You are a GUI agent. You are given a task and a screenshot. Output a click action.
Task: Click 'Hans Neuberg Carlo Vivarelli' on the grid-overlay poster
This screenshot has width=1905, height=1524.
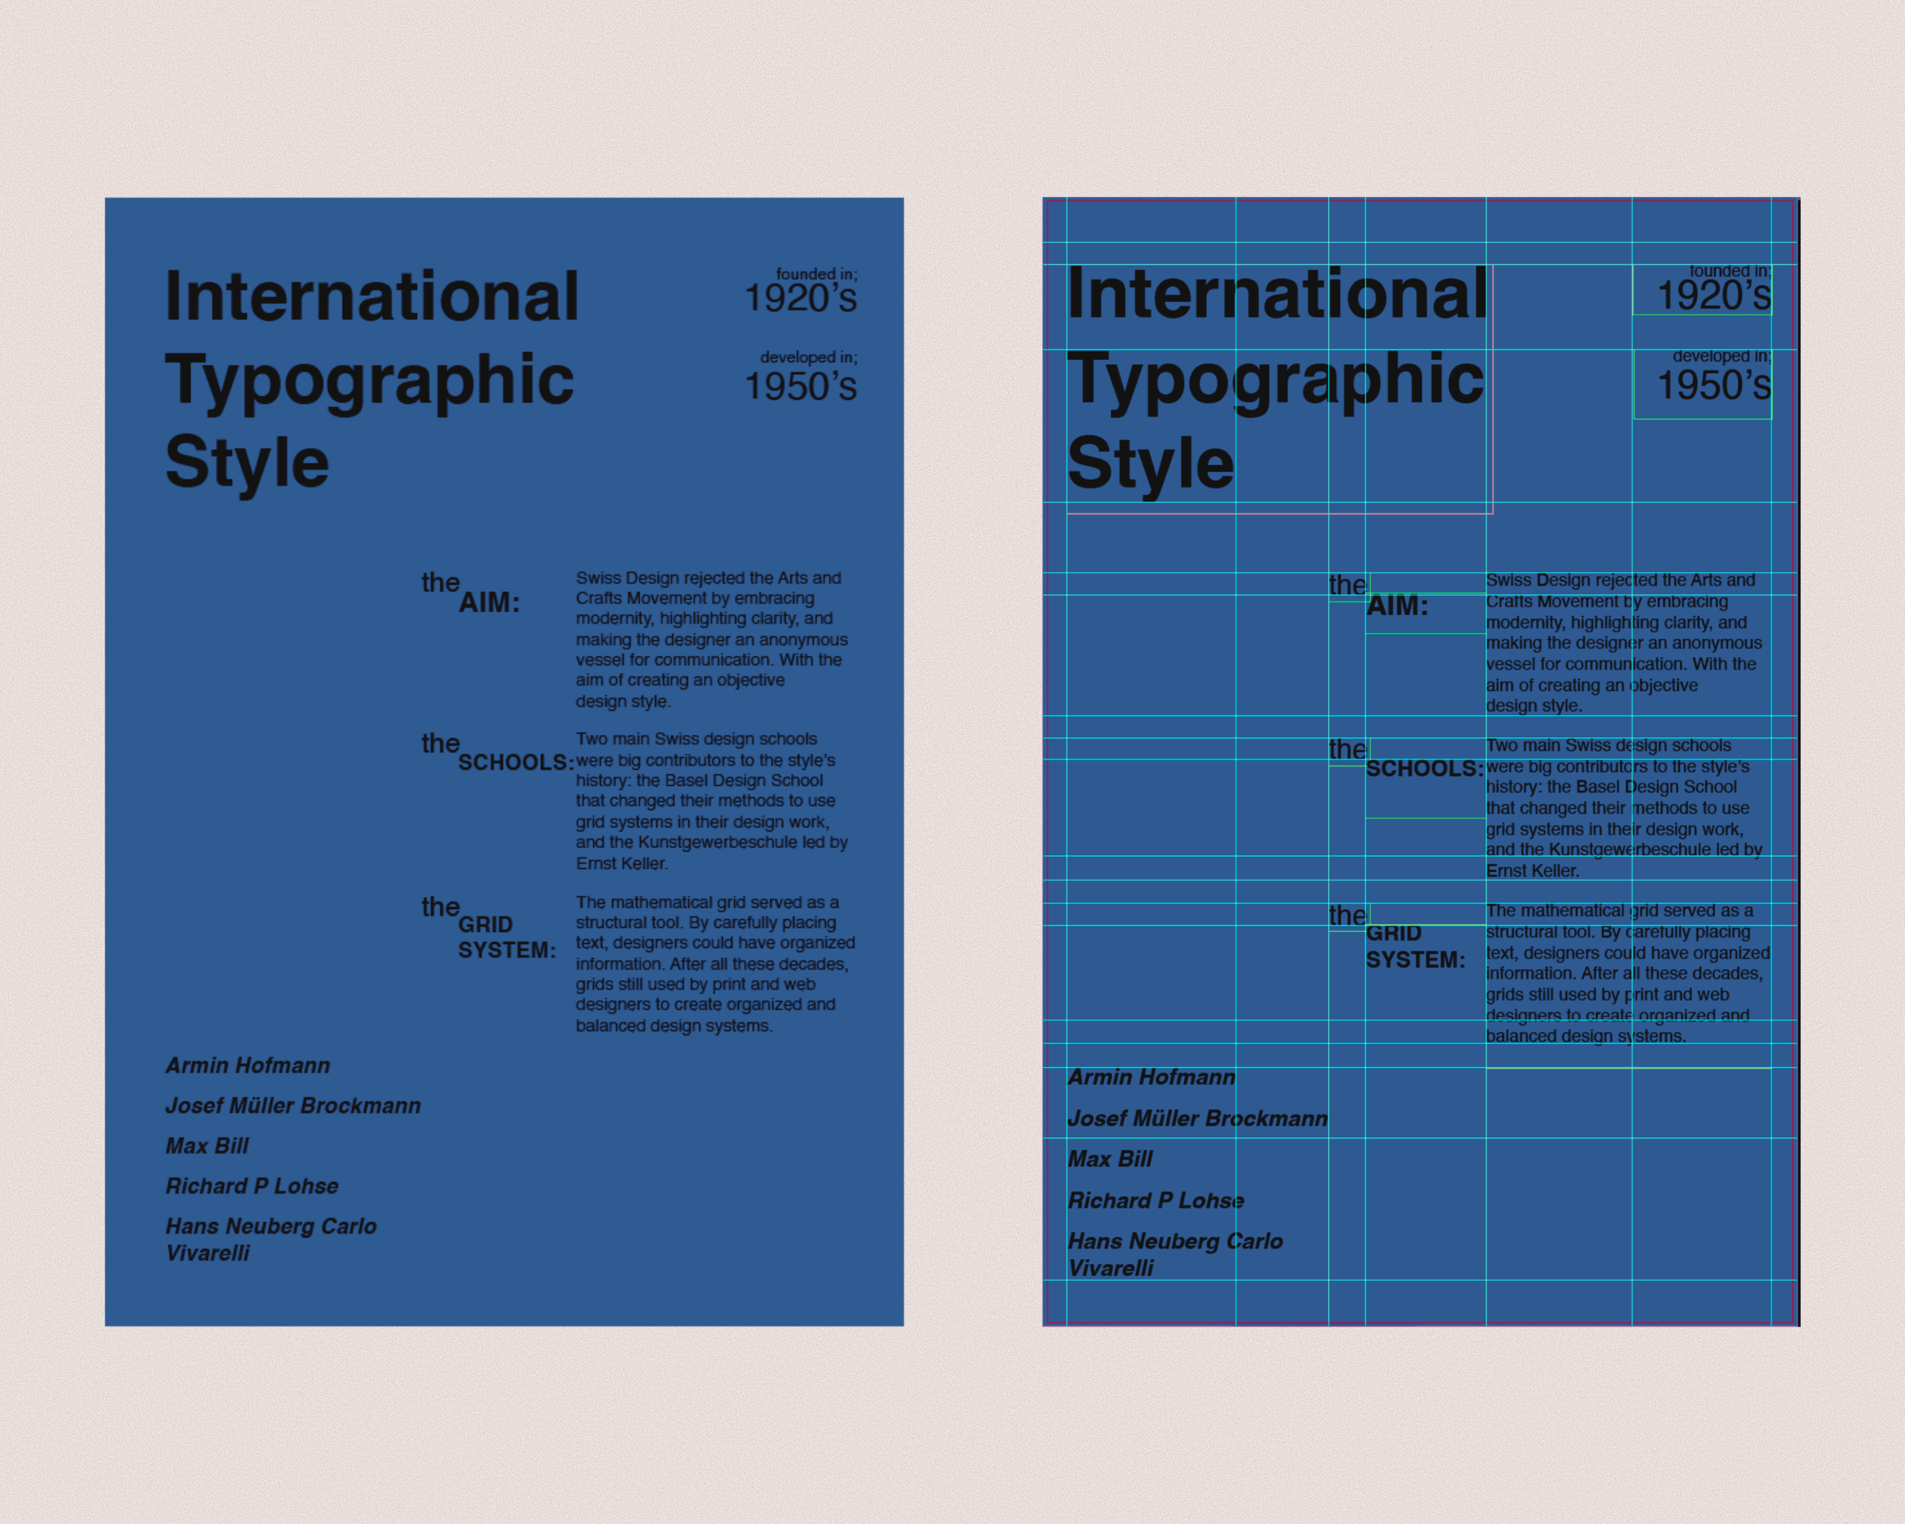[x=1175, y=1255]
